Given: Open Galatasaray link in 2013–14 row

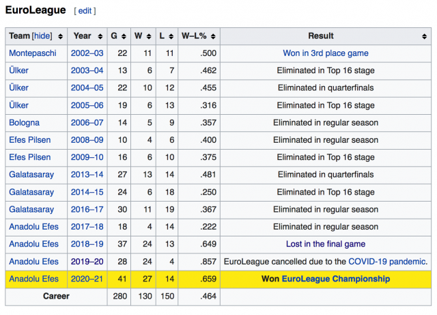Looking at the screenshot, I should [31, 174].
